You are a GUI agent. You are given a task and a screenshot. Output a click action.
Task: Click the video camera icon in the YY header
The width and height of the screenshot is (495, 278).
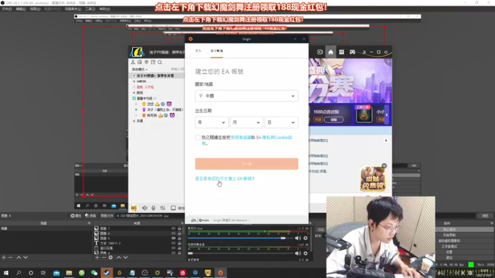click(320, 52)
